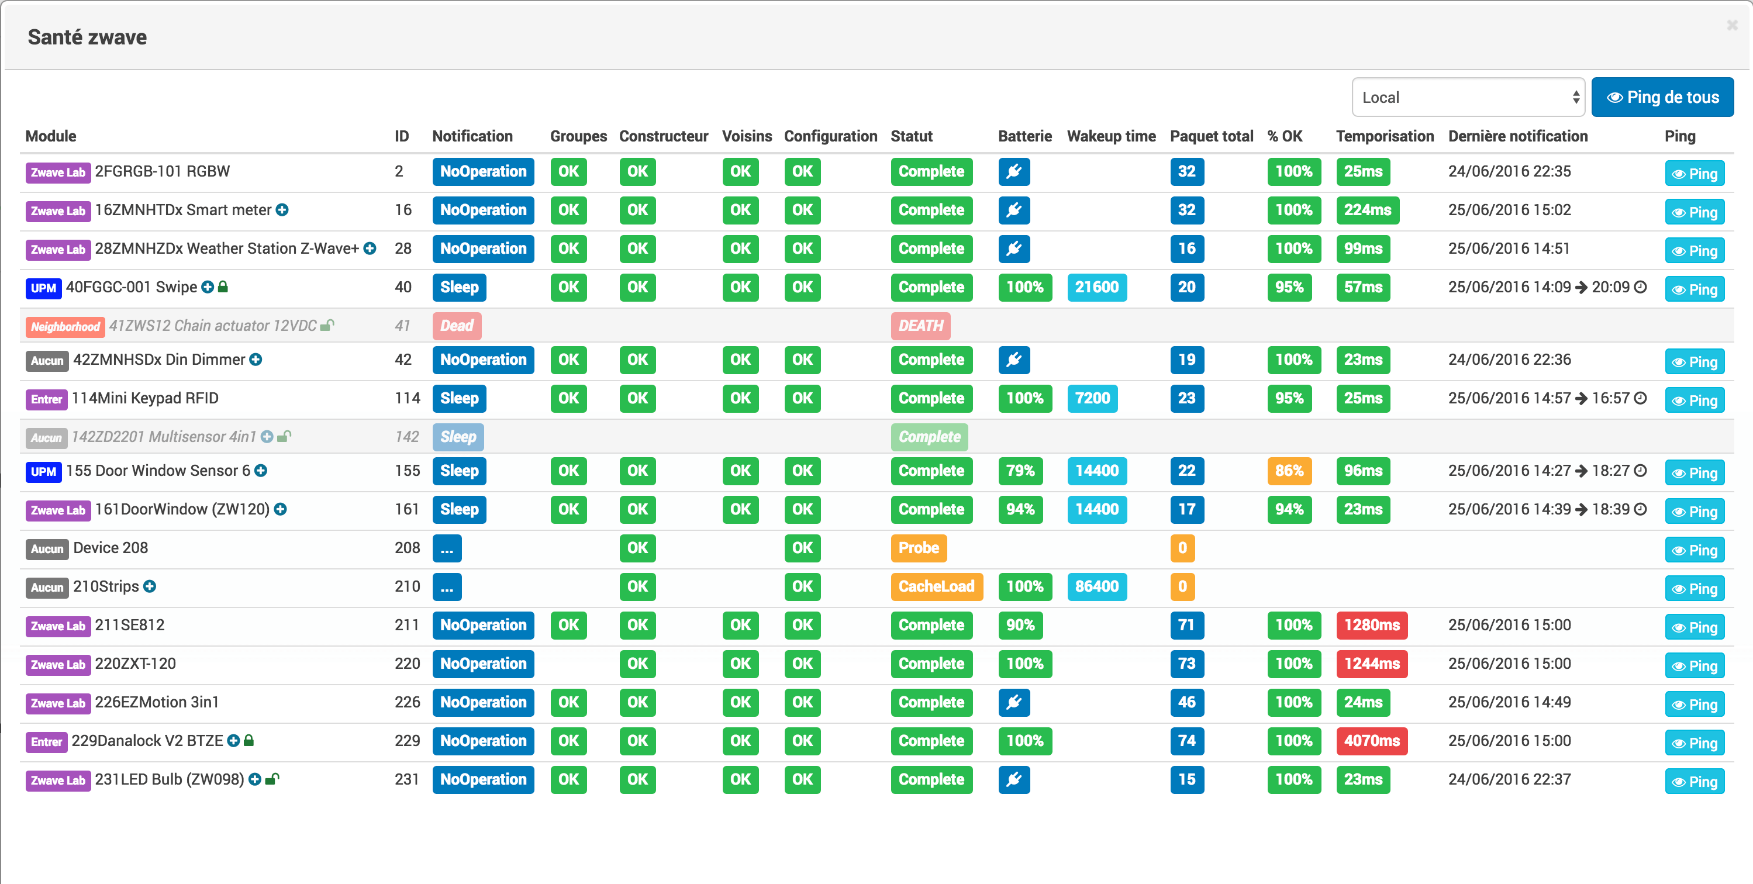The height and width of the screenshot is (884, 1753).
Task: Click the Temporisation column header
Action: [1384, 136]
